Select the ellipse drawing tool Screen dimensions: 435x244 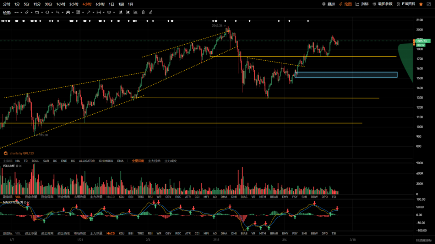pos(47,13)
